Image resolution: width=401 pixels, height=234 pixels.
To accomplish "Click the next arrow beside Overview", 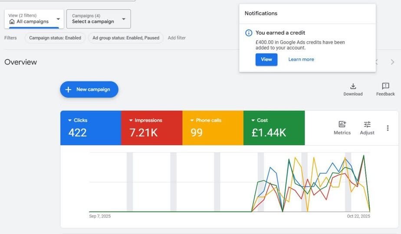I will tap(392, 62).
